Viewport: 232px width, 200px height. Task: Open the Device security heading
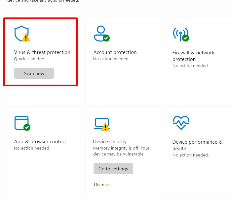click(x=110, y=142)
